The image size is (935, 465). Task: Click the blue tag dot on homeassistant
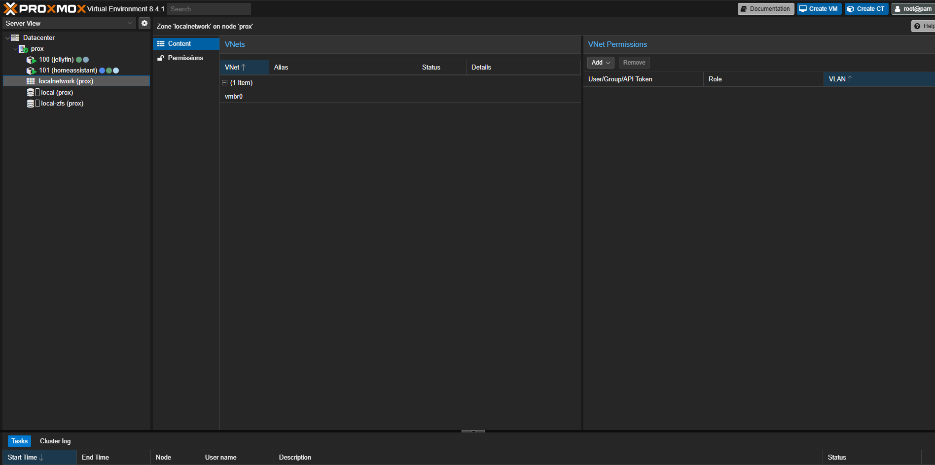coord(102,71)
